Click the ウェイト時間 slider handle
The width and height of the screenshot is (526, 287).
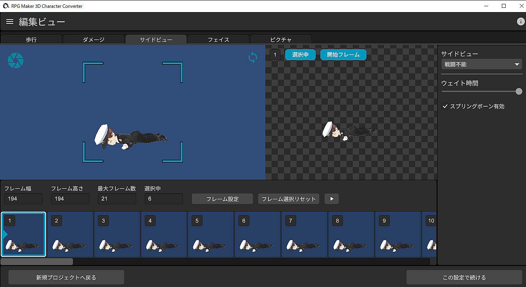point(519,91)
